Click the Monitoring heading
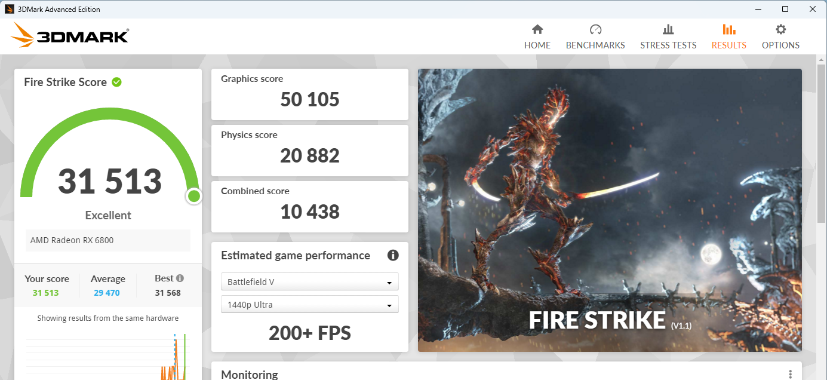Screen dimensions: 827x380 pos(250,375)
